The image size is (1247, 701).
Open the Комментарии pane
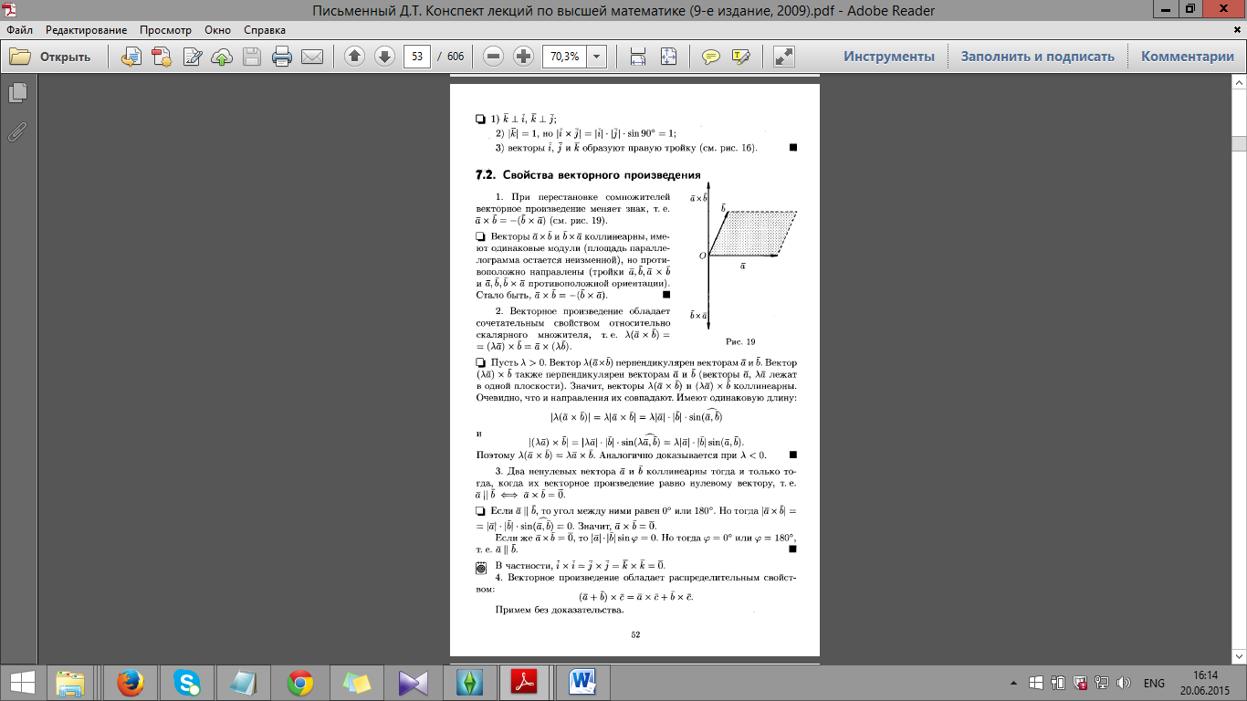coord(1188,57)
